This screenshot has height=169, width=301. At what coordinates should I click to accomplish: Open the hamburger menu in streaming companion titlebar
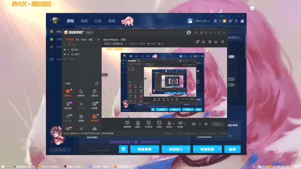click(x=210, y=33)
